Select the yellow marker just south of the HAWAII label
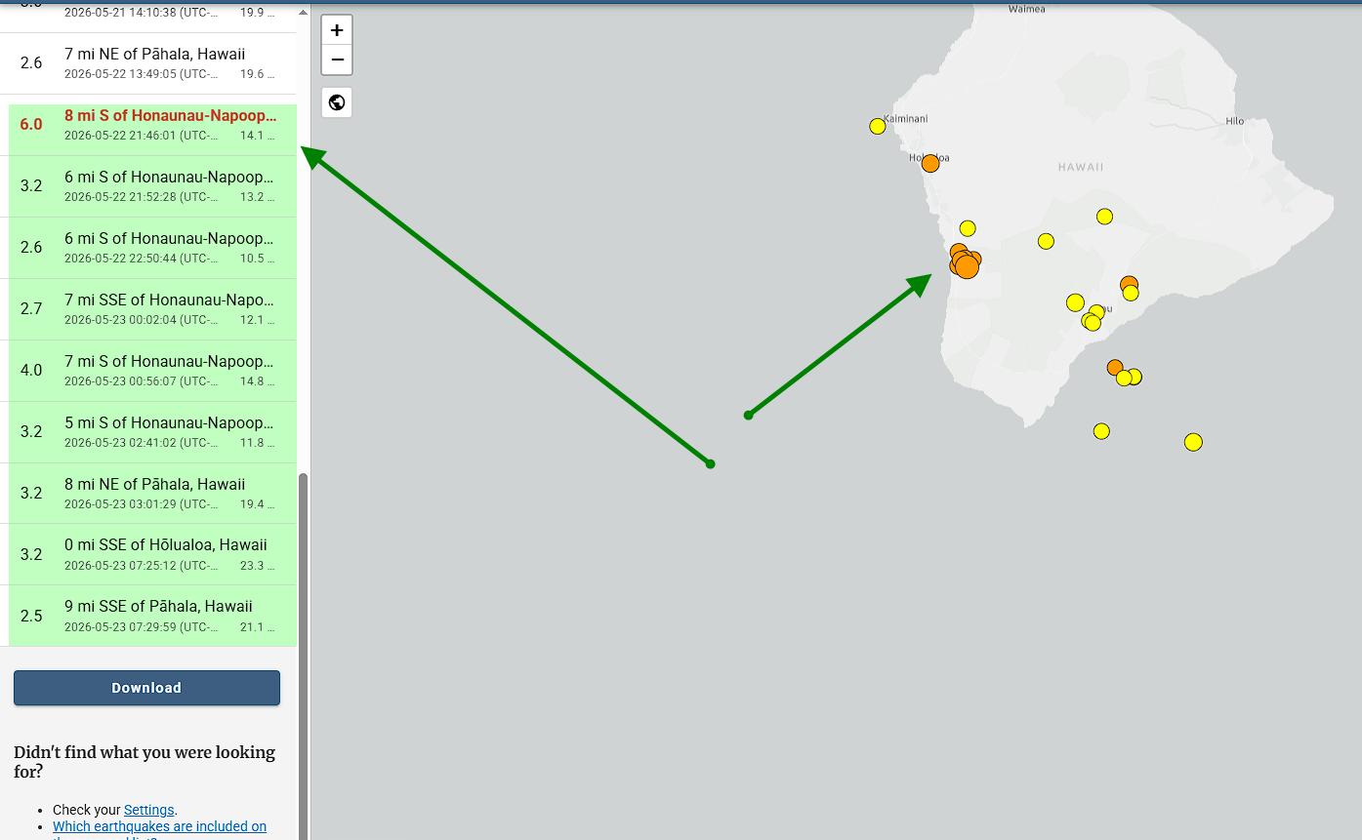 tap(1104, 217)
